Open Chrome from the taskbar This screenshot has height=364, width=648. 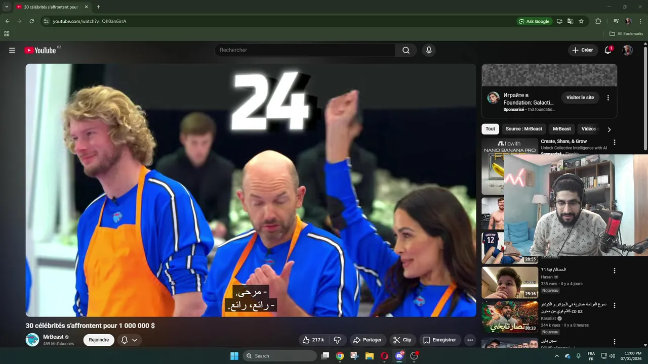[x=340, y=356]
